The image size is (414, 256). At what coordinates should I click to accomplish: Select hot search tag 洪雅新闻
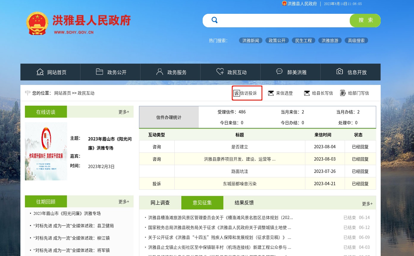[x=251, y=41]
